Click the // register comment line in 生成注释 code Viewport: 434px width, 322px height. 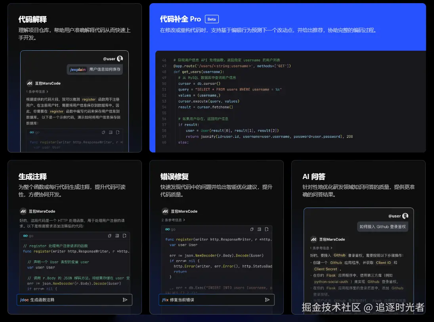(55, 246)
